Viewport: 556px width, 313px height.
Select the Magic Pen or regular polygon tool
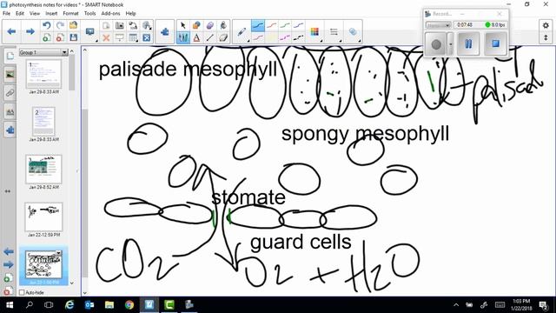coord(210,25)
